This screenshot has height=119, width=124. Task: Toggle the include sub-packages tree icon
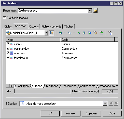(x=52, y=33)
